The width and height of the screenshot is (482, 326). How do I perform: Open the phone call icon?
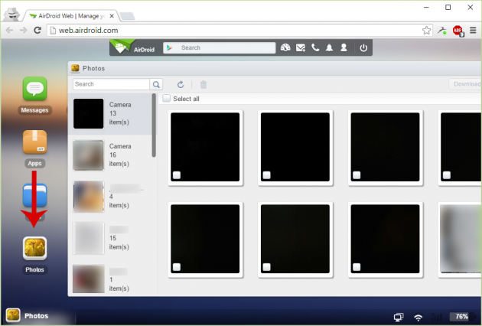315,47
